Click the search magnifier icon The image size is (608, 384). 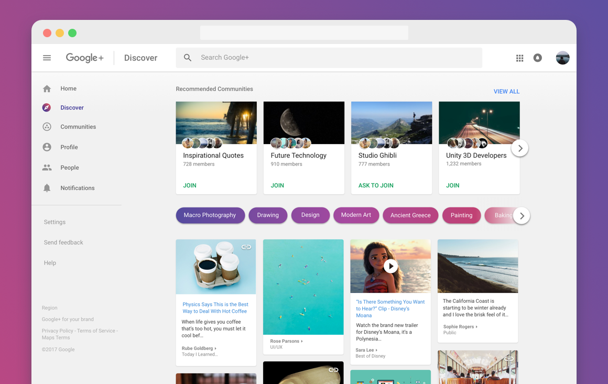[187, 58]
